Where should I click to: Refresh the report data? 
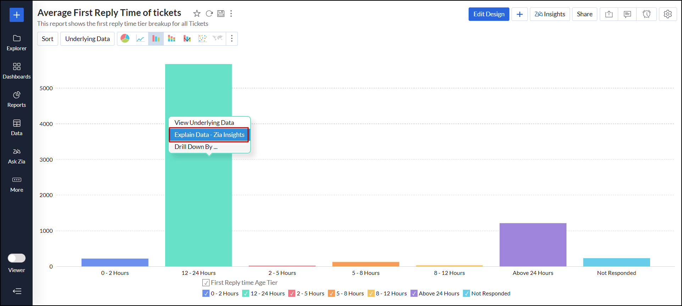coord(209,14)
